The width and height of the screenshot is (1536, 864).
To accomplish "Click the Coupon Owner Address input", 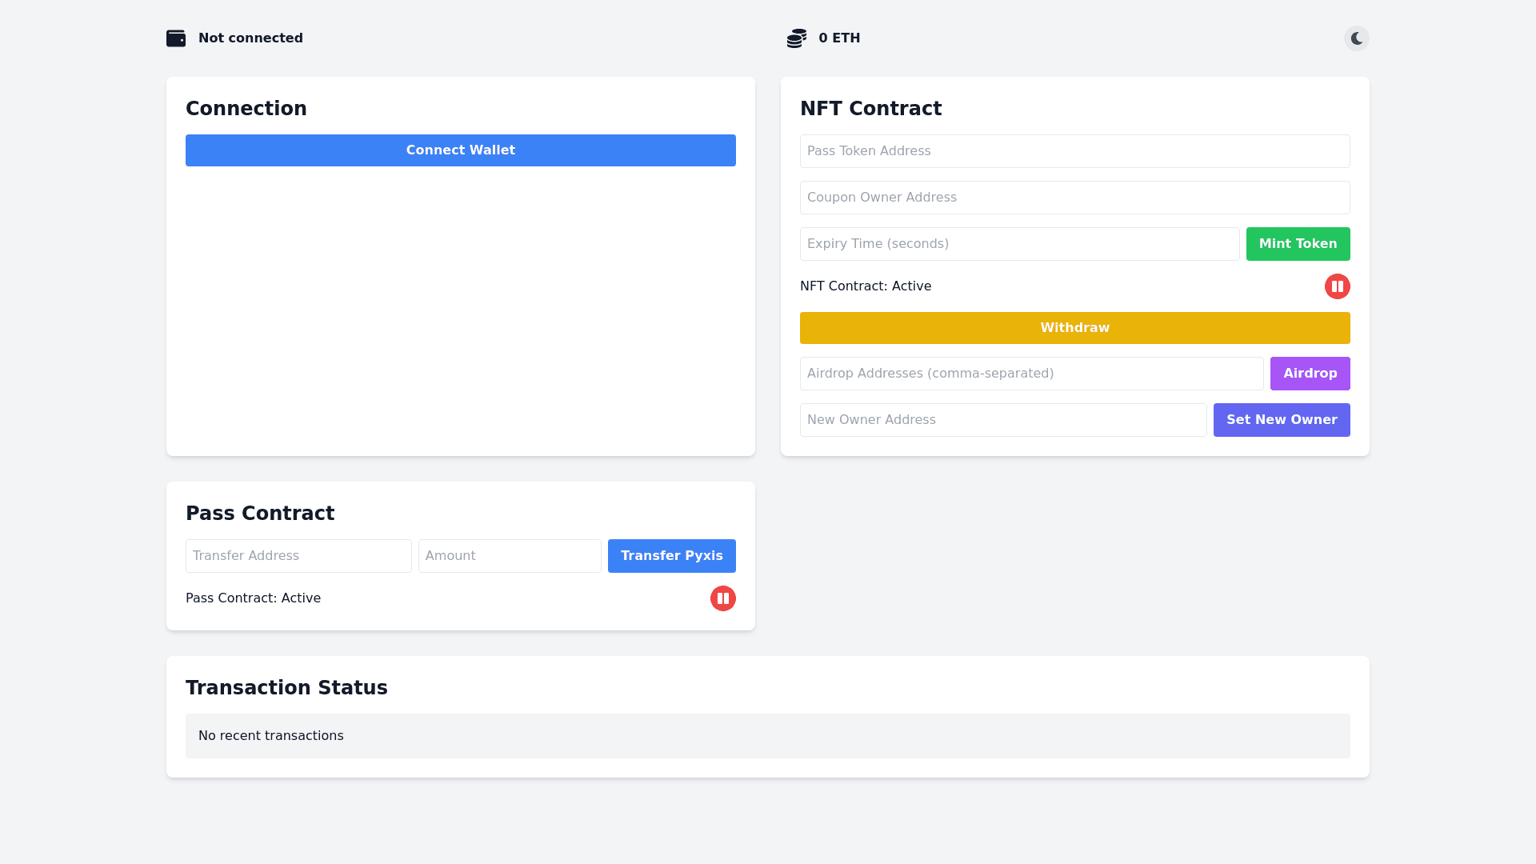I will (1074, 198).
